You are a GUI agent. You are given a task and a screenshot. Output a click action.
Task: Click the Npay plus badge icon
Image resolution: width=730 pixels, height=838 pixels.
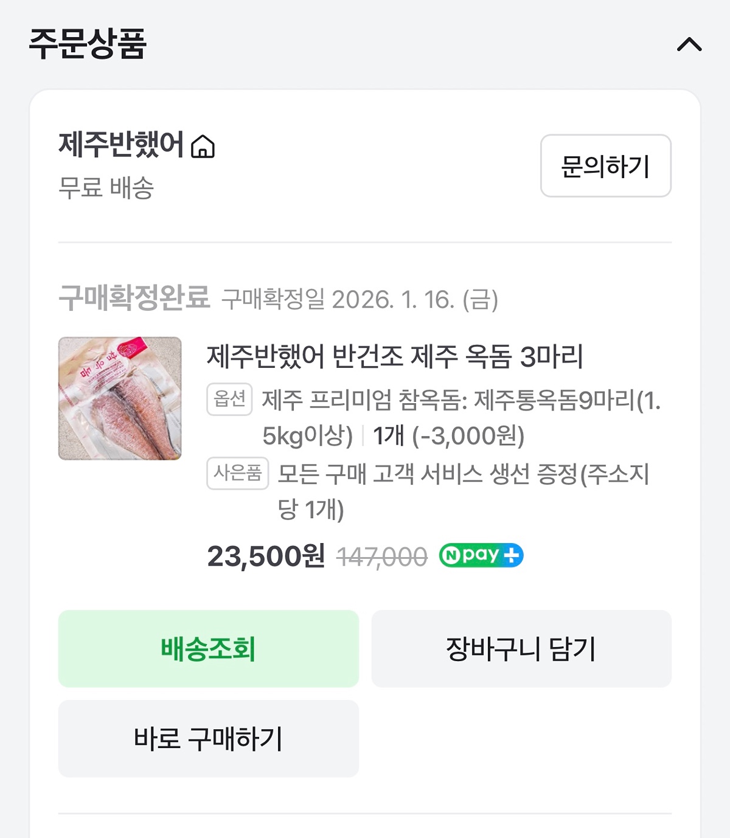pos(481,555)
